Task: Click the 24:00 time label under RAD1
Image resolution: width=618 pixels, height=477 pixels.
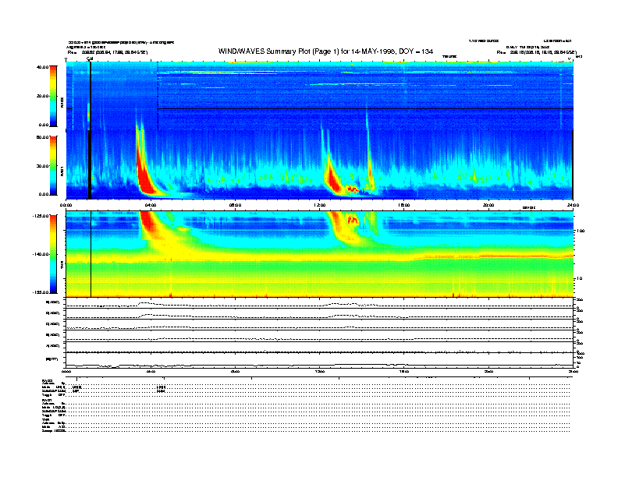Action: pyautogui.click(x=573, y=205)
